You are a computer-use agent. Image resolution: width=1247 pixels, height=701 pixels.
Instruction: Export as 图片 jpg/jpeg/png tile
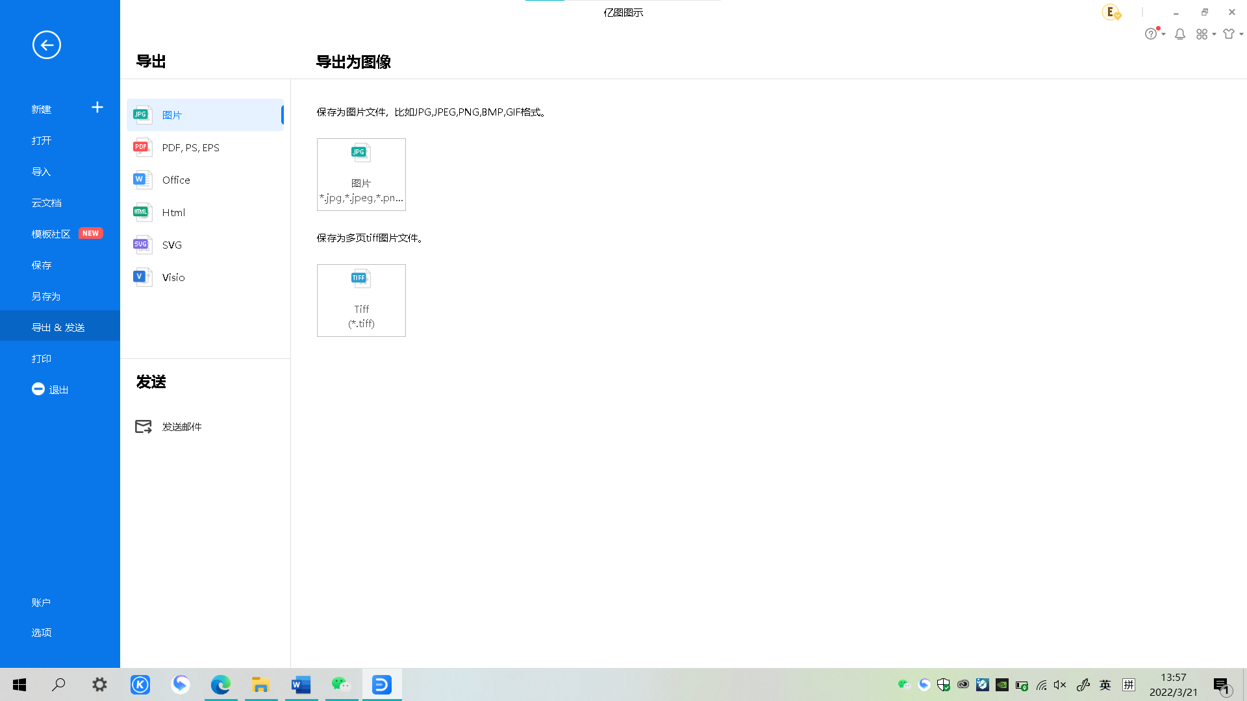361,175
